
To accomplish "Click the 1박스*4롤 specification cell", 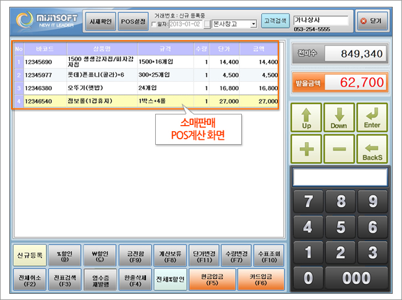I will (165, 101).
